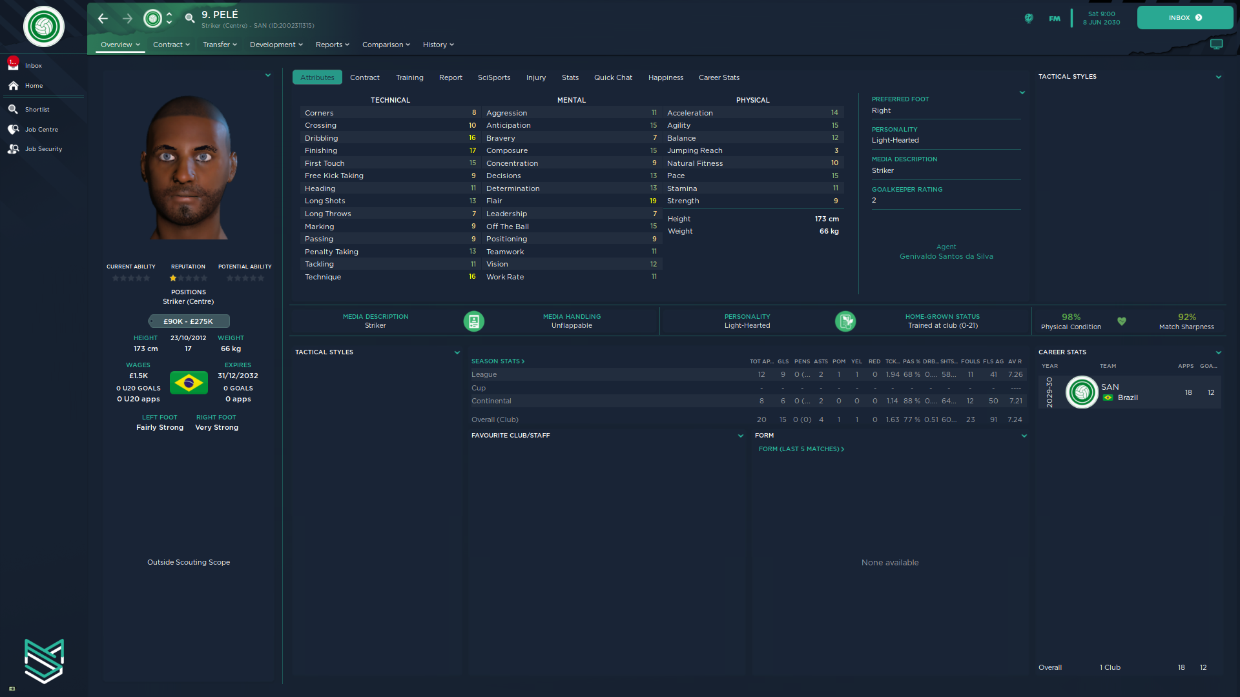Click the green INBOX button

pos(1184,18)
